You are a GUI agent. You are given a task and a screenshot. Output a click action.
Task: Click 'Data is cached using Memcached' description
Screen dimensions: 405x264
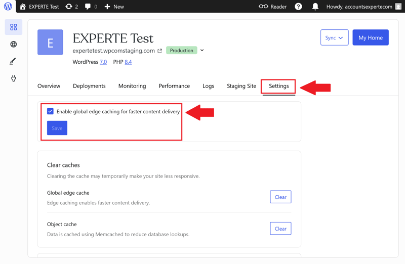point(118,234)
